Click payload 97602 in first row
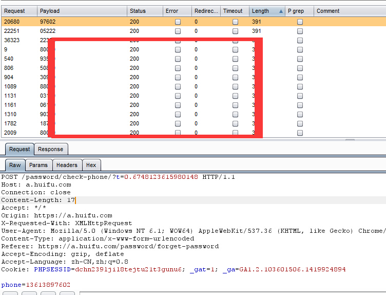386x295 pixels. pos(48,22)
